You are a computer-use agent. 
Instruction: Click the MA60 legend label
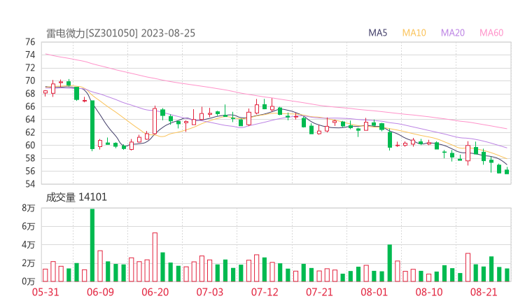pyautogui.click(x=491, y=33)
